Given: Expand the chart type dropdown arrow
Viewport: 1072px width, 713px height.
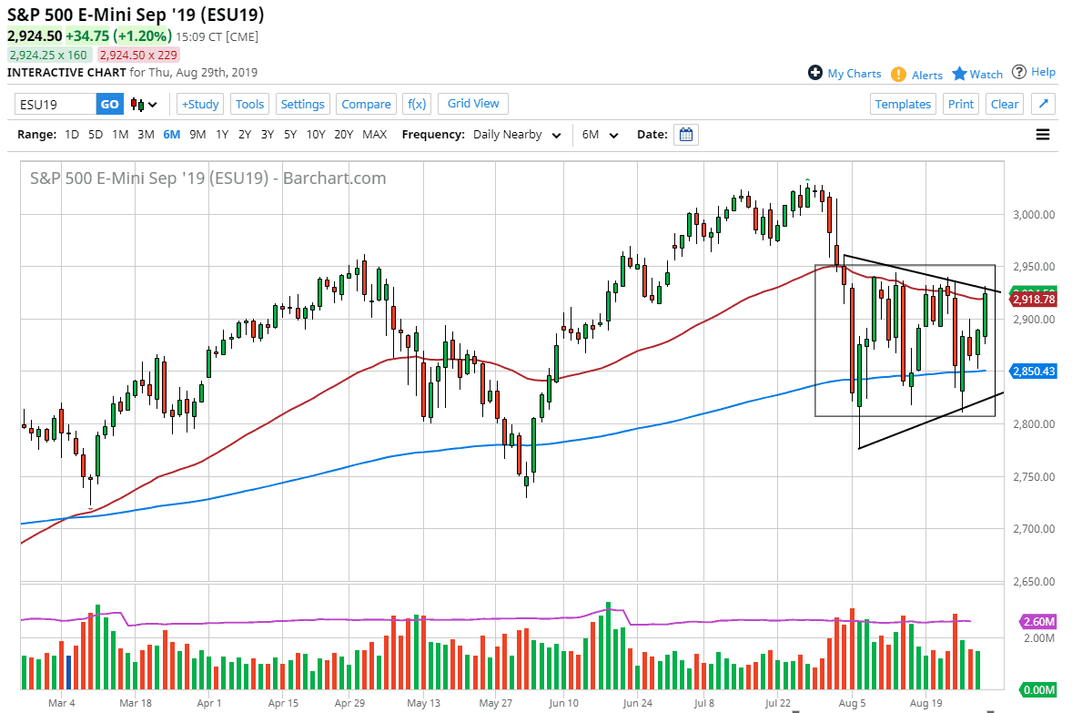Looking at the screenshot, I should tap(151, 104).
